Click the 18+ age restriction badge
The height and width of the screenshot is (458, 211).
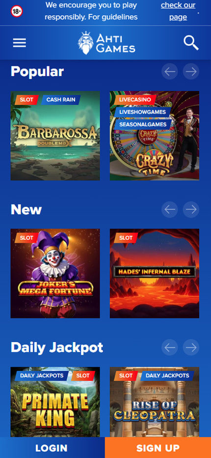pos(17,11)
